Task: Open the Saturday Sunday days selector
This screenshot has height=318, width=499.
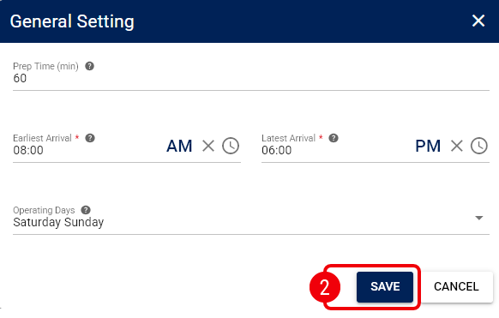Action: (251, 222)
